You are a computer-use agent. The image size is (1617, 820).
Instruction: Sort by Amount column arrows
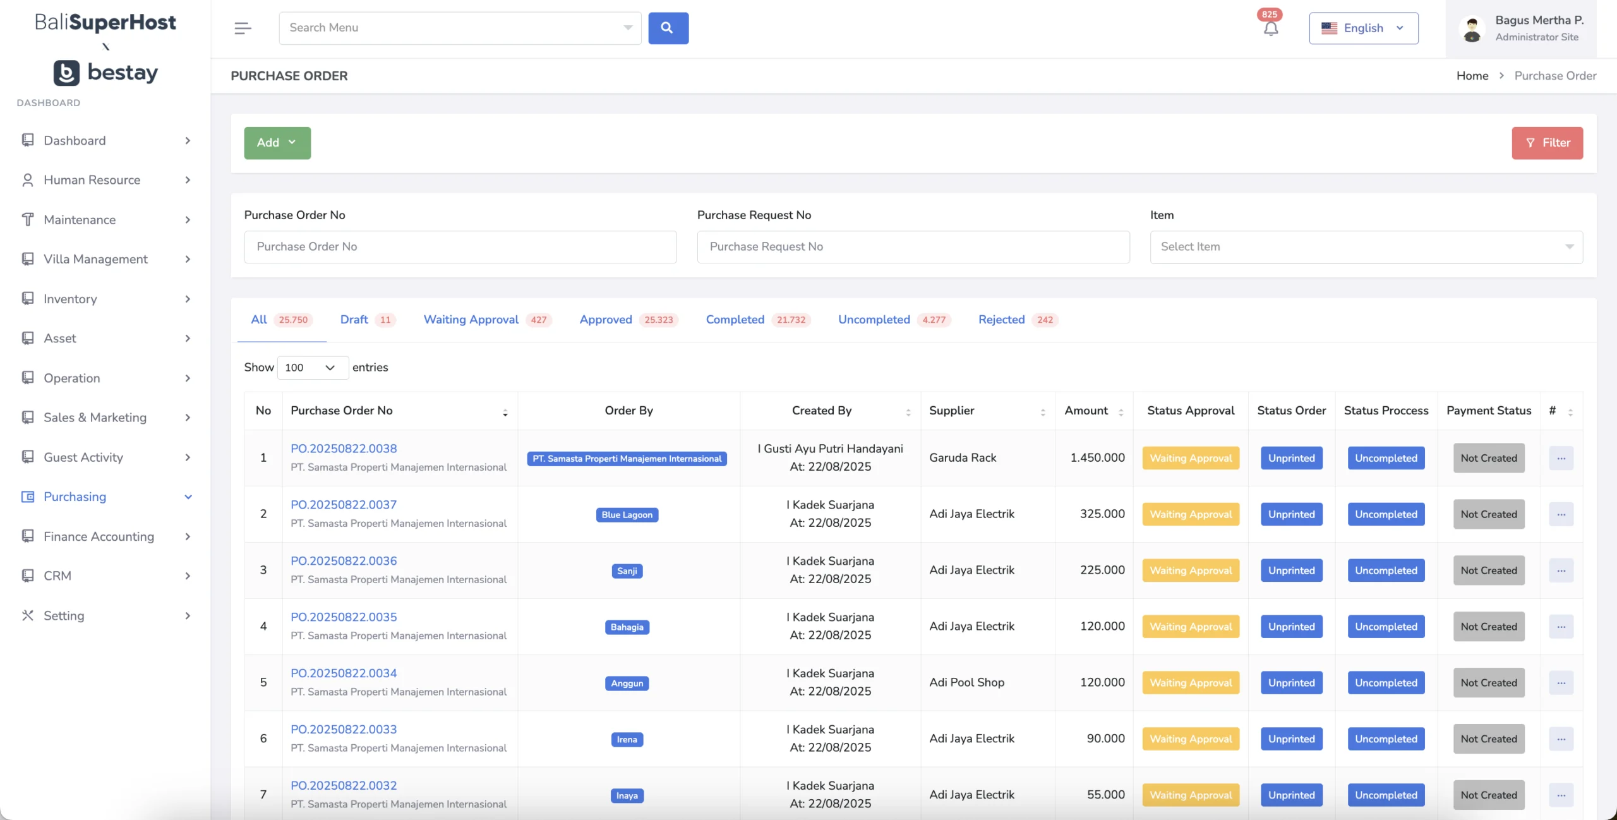pyautogui.click(x=1121, y=412)
